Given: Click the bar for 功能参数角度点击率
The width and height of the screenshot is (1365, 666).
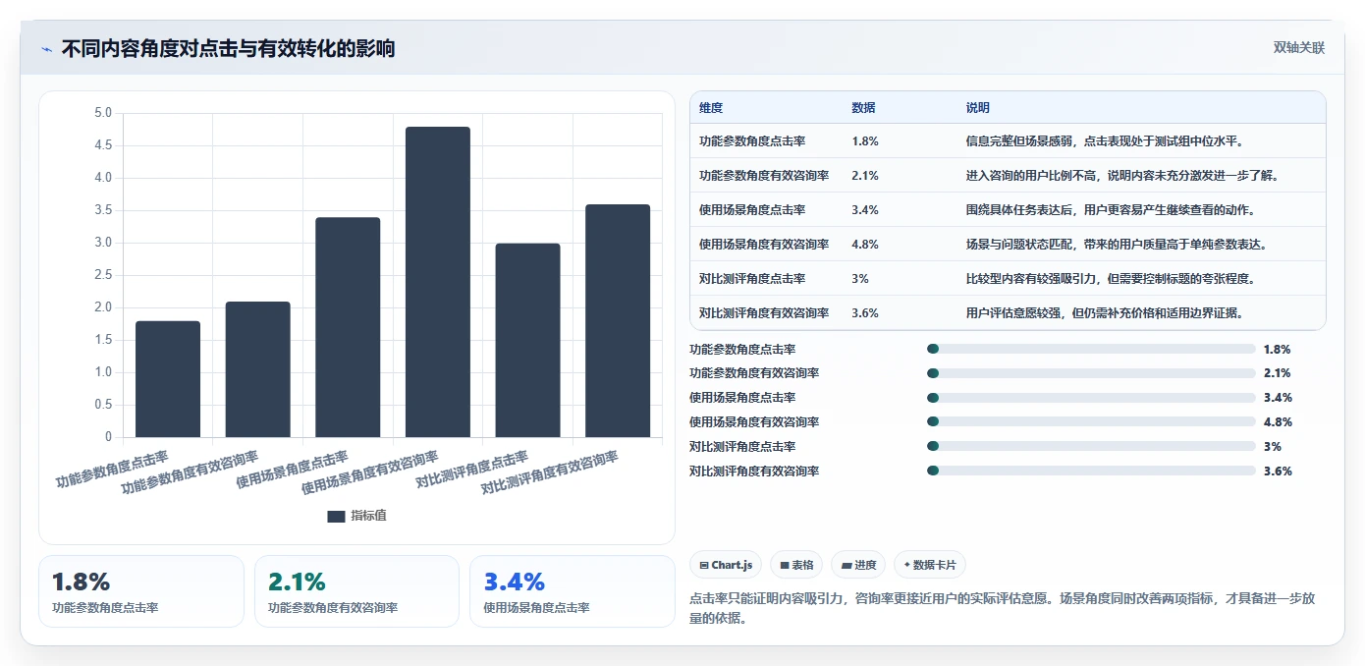Looking at the screenshot, I should 168,379.
